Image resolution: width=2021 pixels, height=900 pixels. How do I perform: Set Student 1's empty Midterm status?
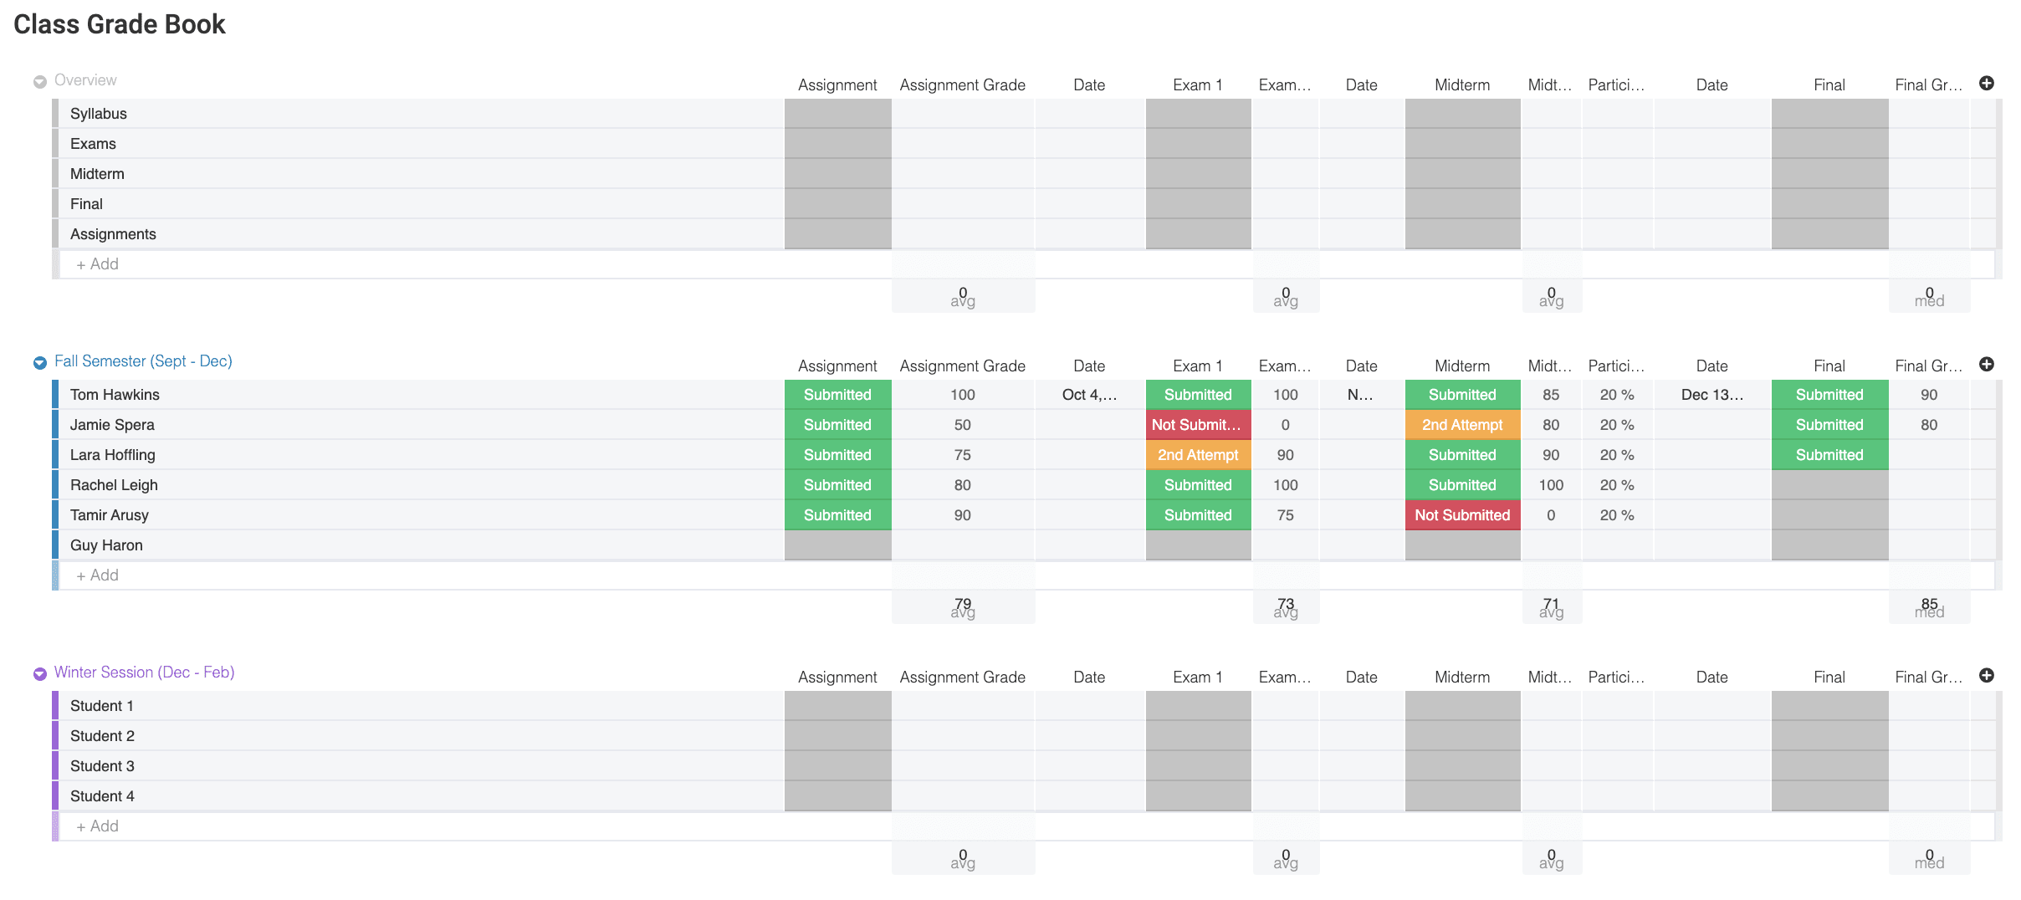[x=1462, y=706]
